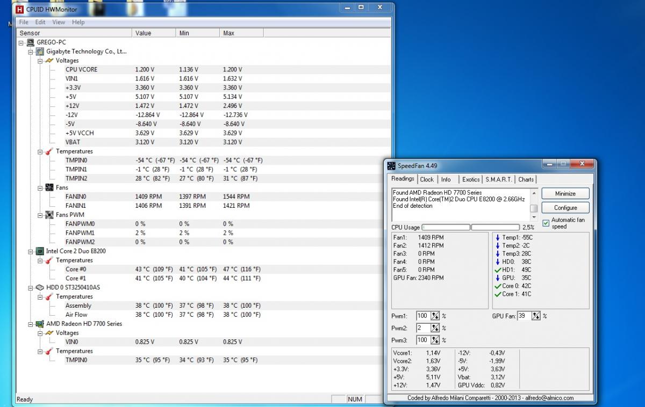Click the Value column header

154,33
